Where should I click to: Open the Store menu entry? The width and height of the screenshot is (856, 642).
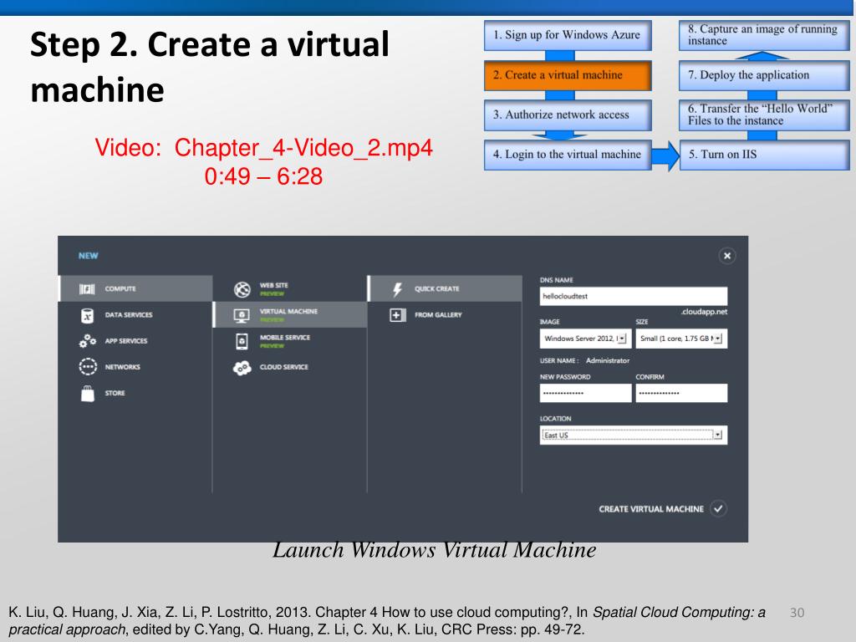point(135,393)
